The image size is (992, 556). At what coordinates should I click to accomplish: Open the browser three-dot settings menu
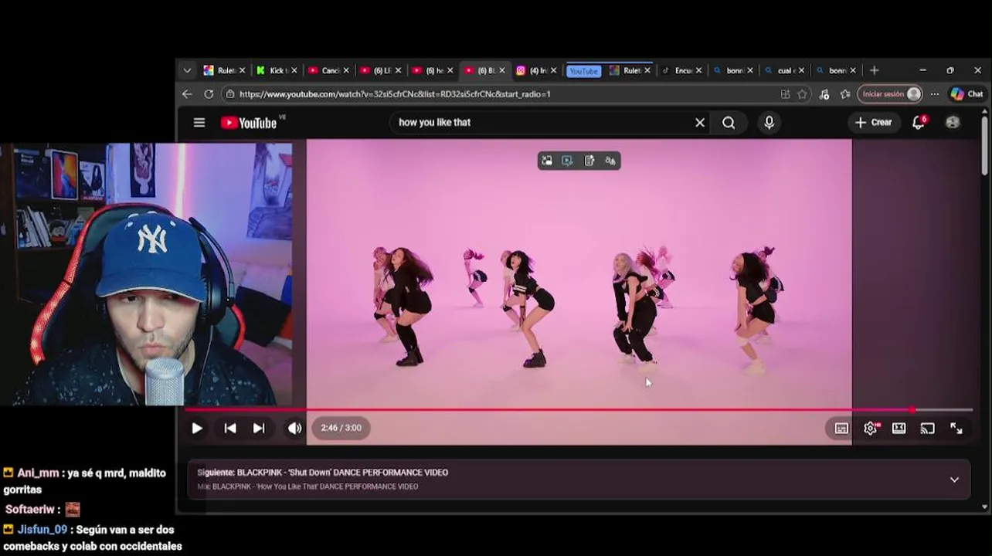tap(935, 94)
